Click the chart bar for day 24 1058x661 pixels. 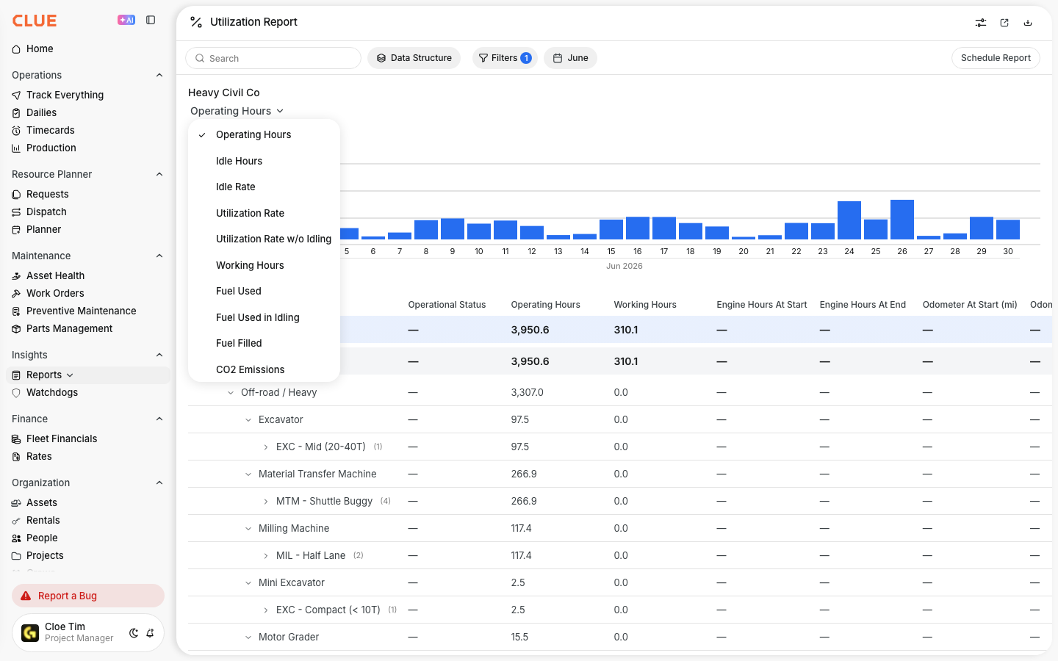[849, 220]
